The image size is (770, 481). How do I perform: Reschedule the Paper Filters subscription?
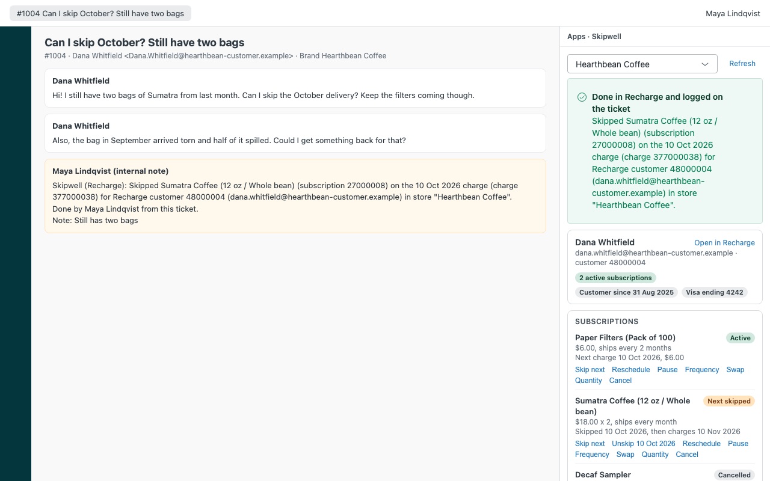tap(631, 370)
